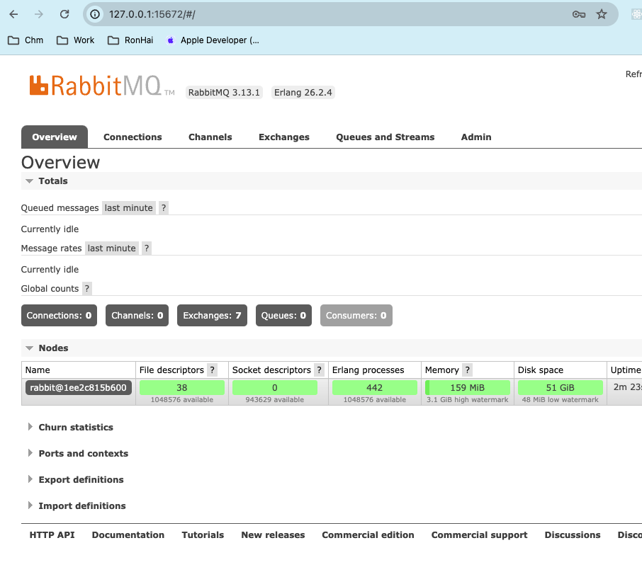Viewport: 642px width, 572px height.
Task: Open help for Socket descriptors column
Action: (320, 370)
